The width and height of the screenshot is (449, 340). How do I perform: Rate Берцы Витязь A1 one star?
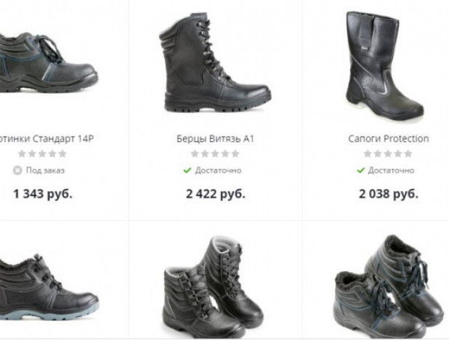click(x=195, y=154)
